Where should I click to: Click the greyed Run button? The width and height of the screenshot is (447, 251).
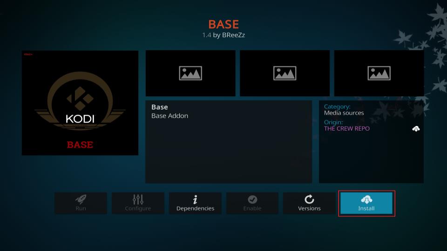coord(81,203)
